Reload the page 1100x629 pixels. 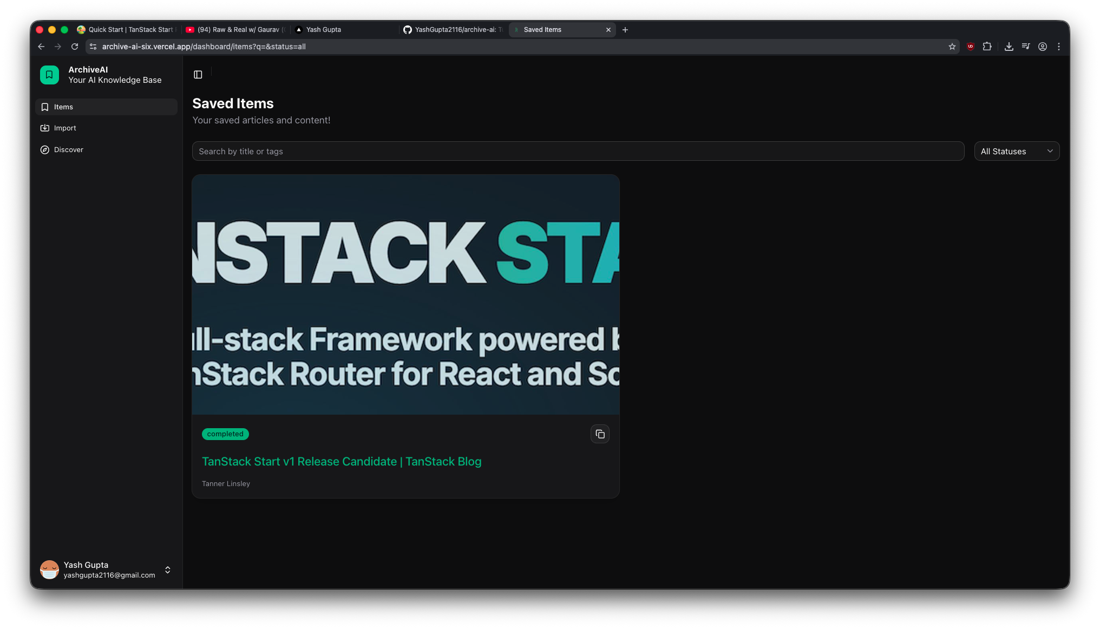point(75,47)
